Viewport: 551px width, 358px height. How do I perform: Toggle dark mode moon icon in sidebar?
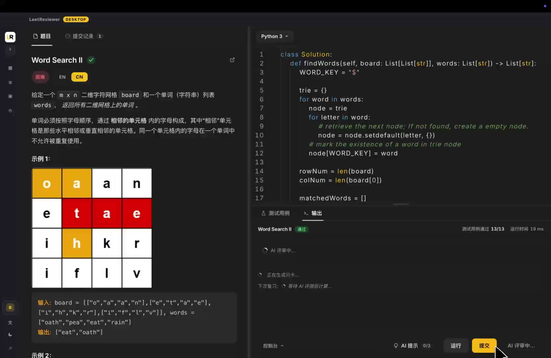coord(10,335)
